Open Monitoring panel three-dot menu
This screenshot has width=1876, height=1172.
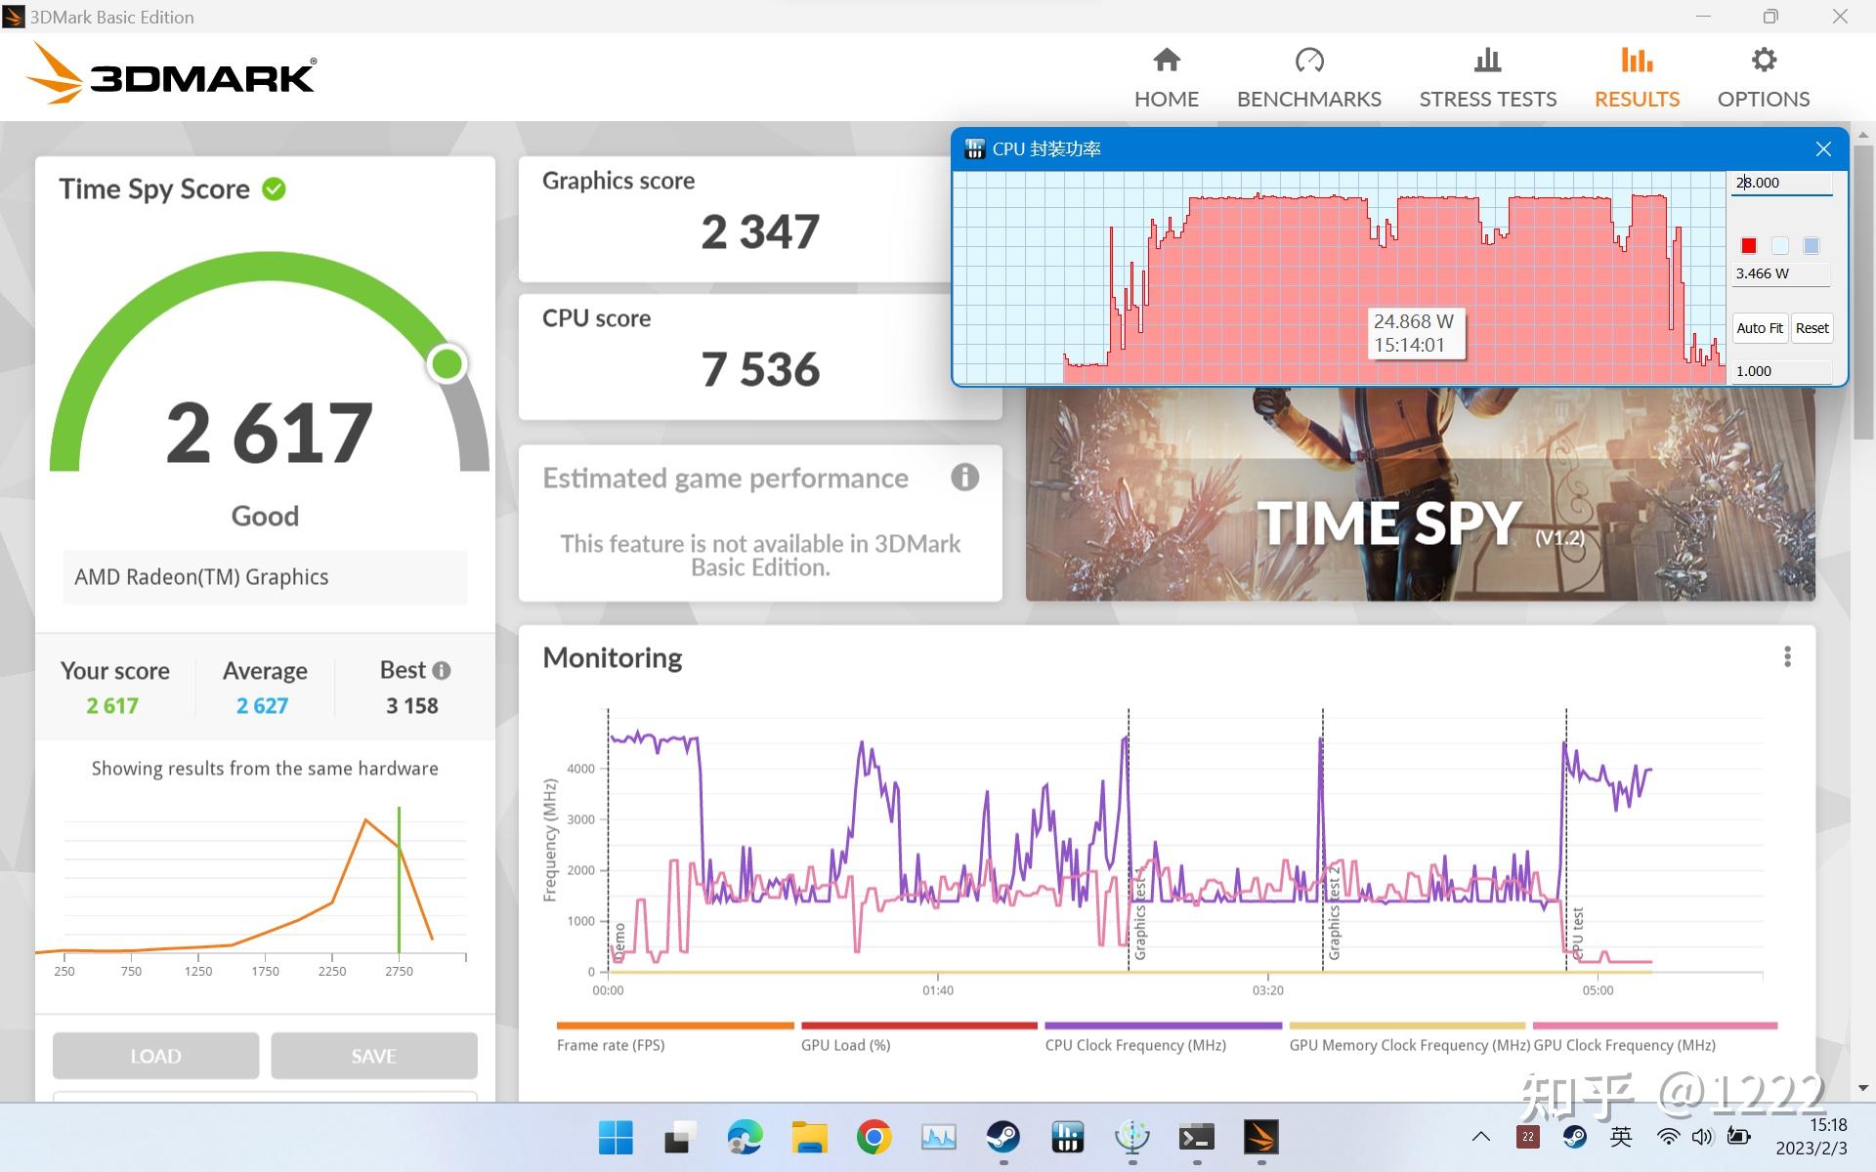point(1787,657)
